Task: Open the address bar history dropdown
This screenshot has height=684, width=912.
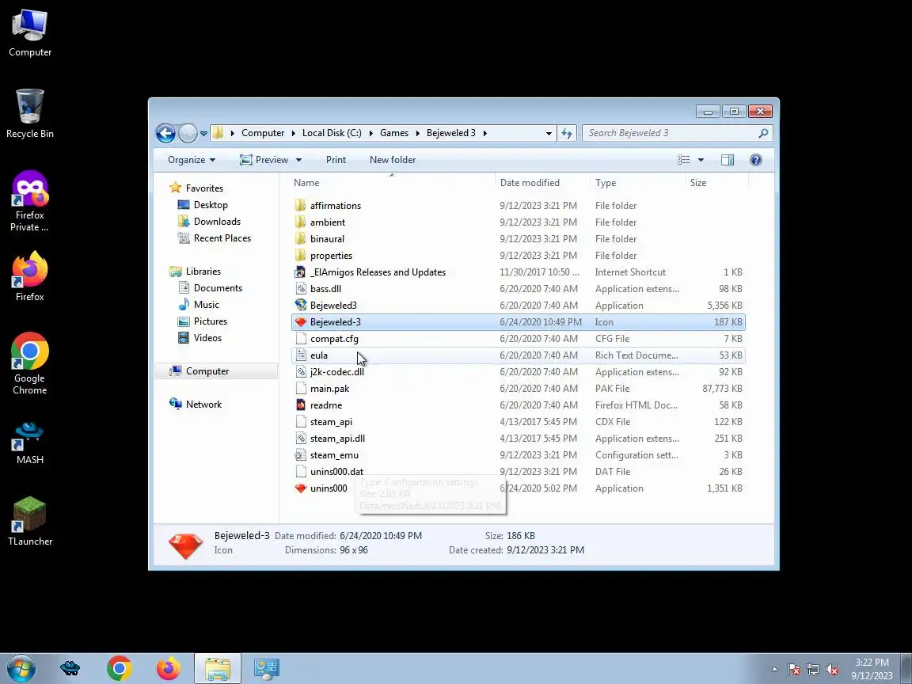Action: click(549, 133)
